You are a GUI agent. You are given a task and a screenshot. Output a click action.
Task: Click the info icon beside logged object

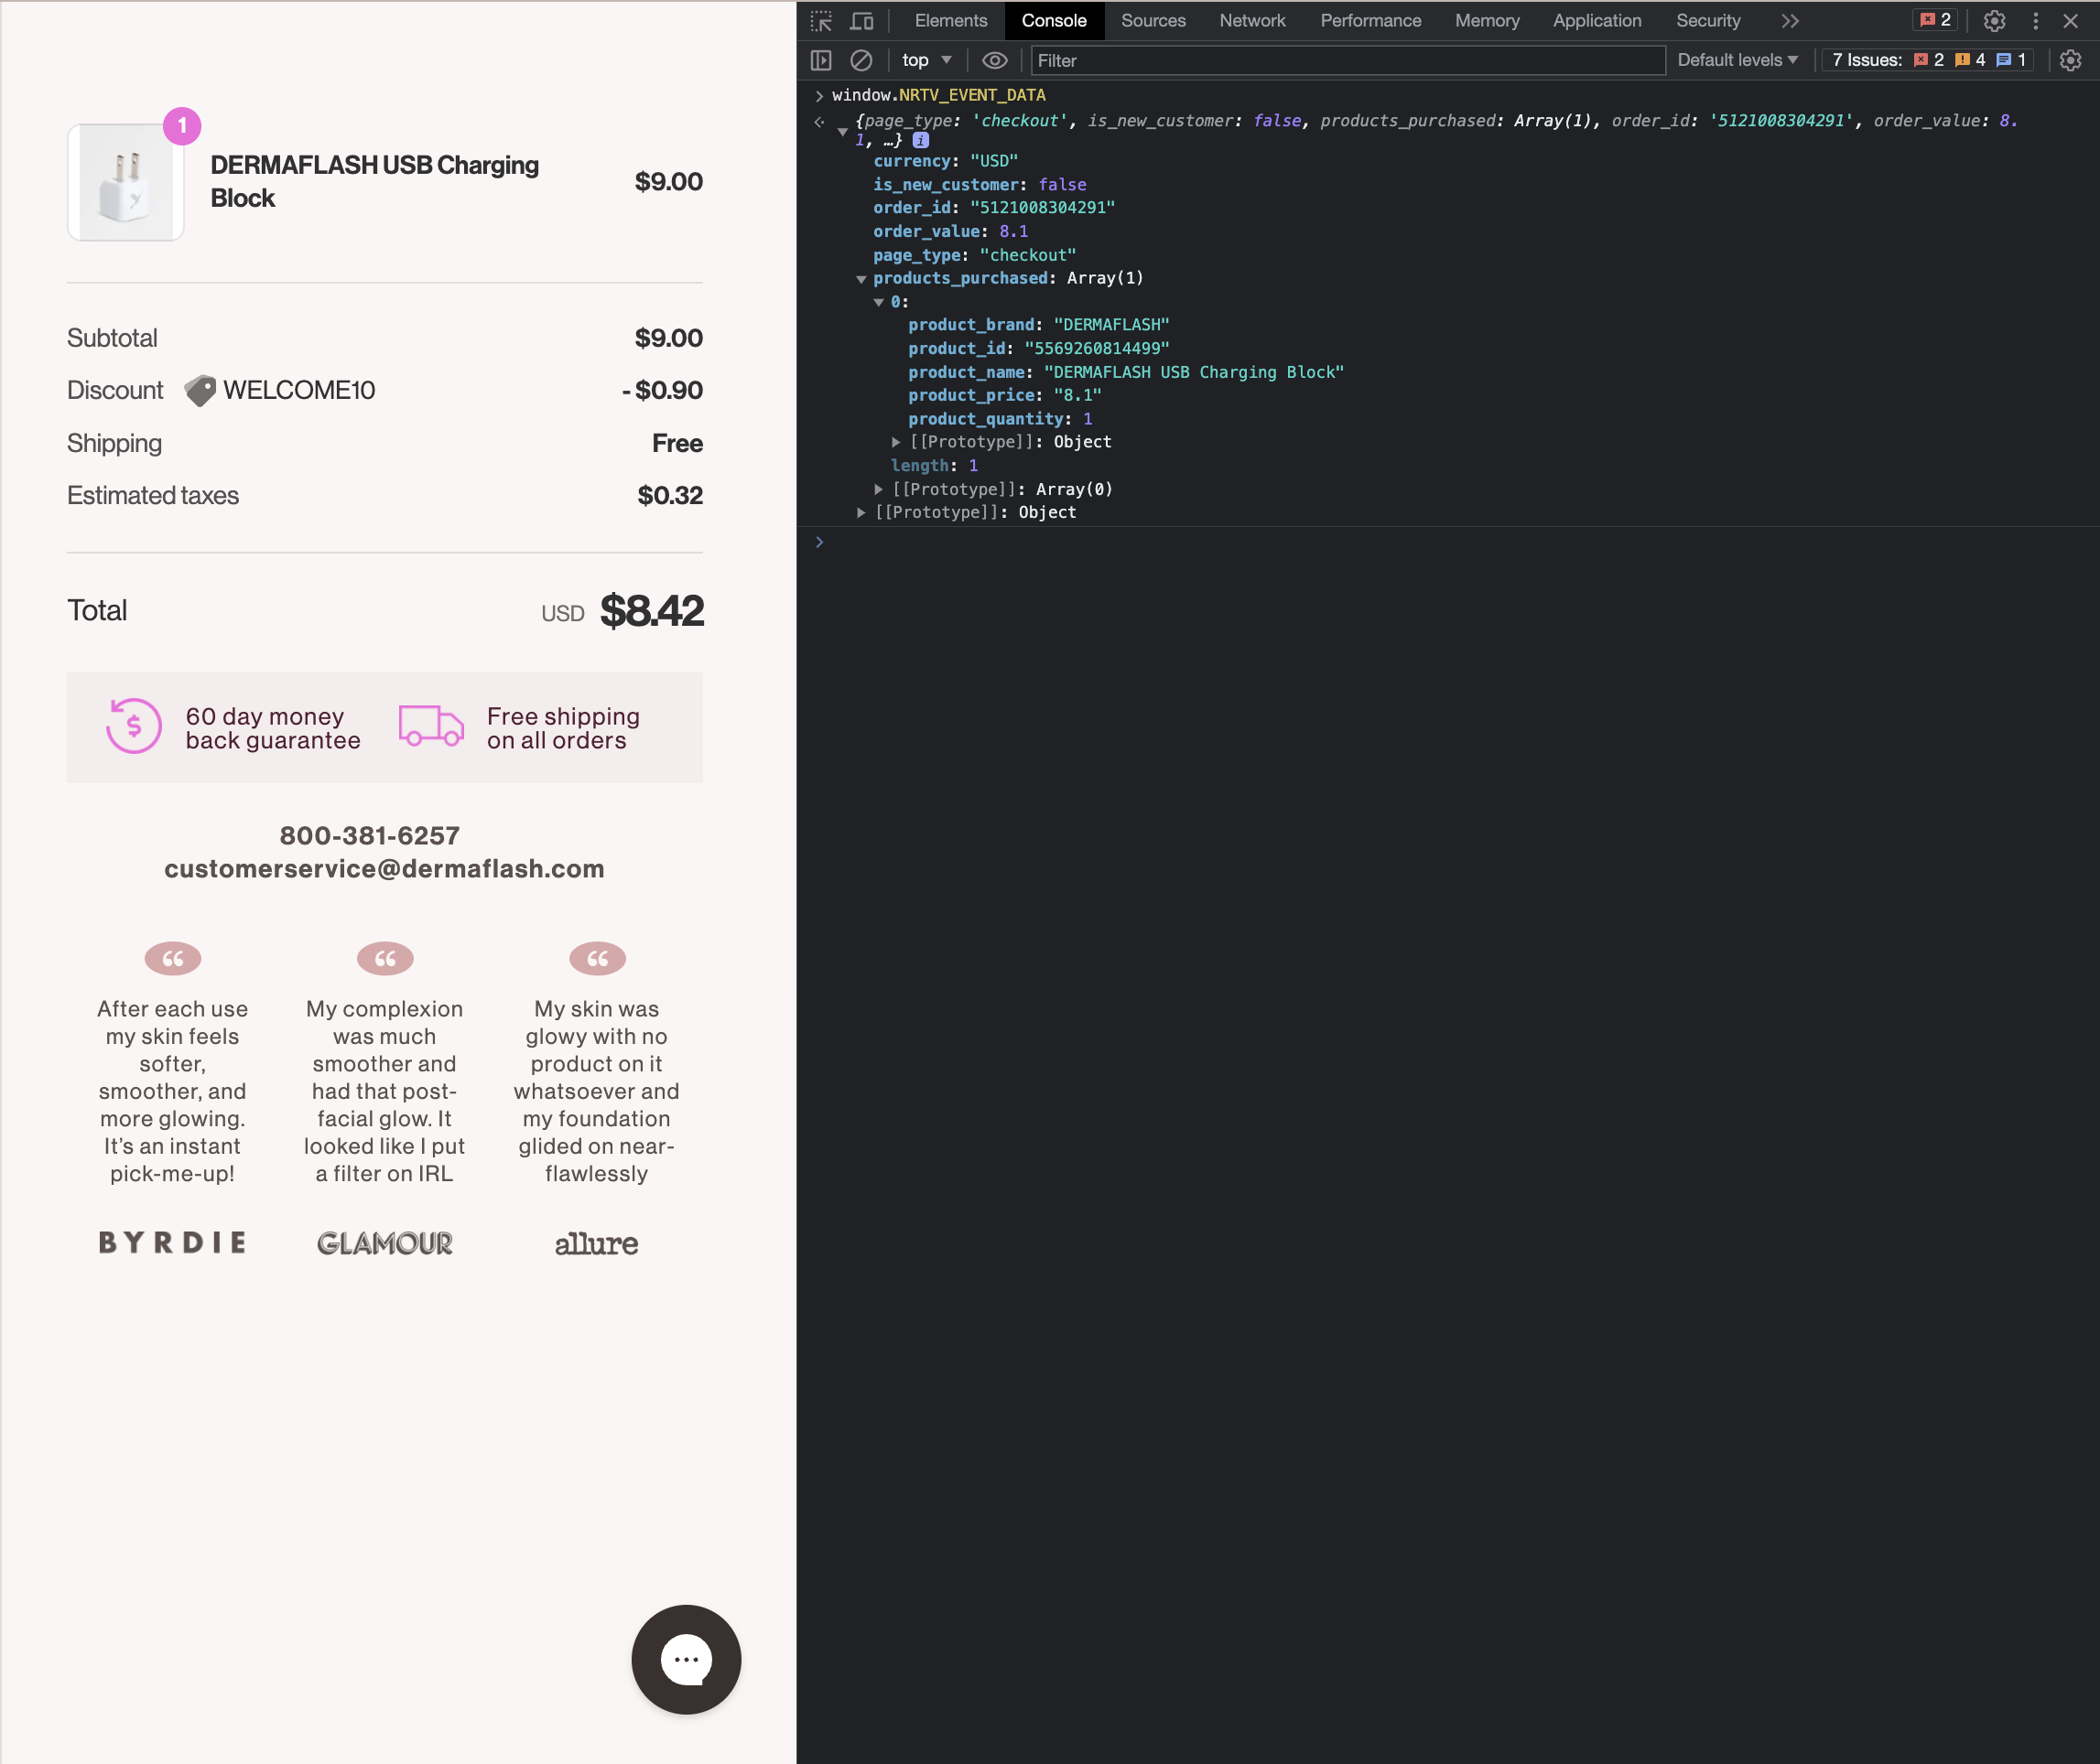pyautogui.click(x=920, y=140)
